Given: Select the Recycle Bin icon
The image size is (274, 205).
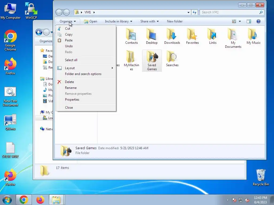Looking at the screenshot, I should pyautogui.click(x=261, y=177).
